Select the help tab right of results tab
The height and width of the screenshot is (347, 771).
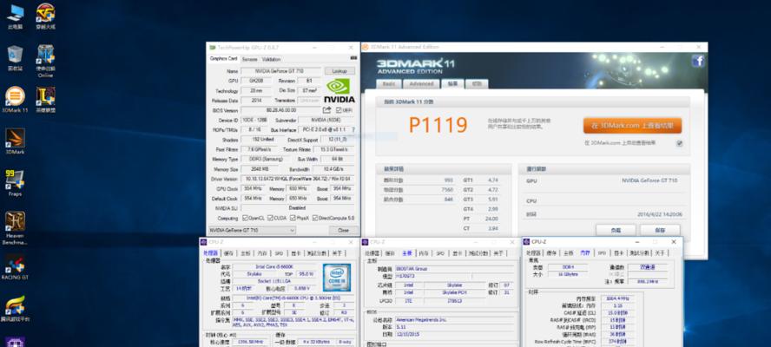click(477, 84)
